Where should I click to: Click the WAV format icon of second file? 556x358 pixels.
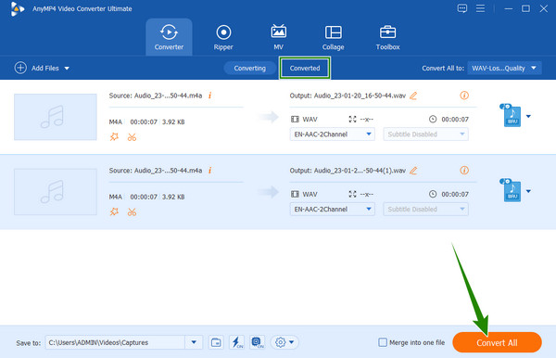click(511, 190)
